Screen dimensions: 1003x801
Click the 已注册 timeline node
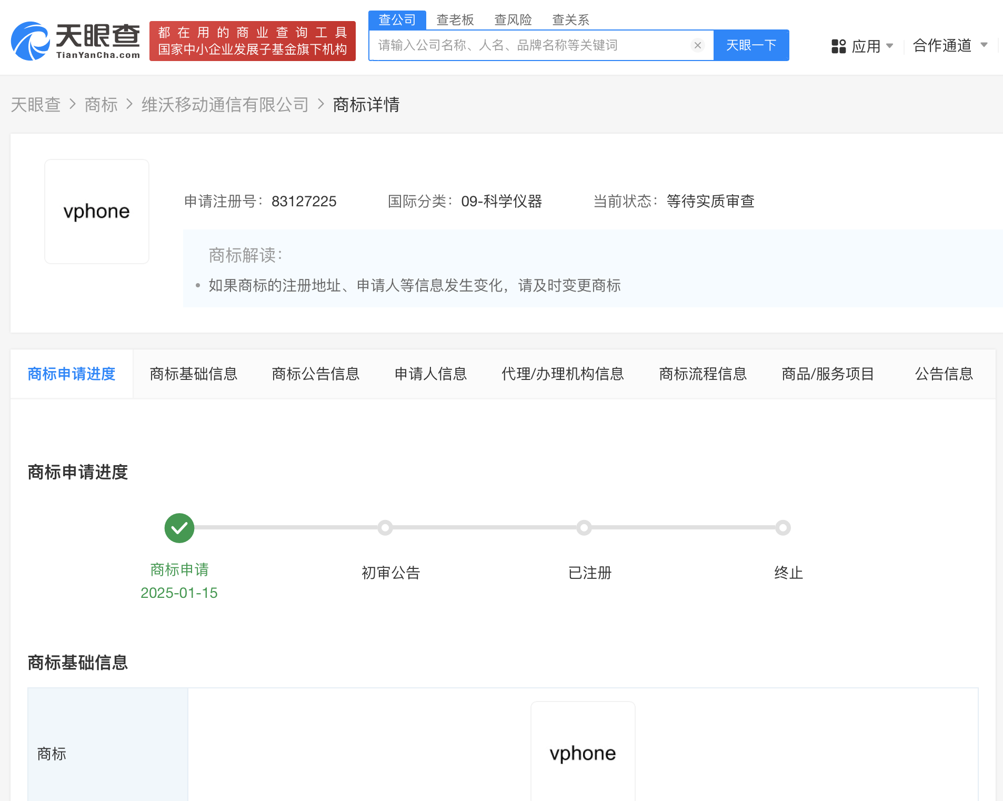[584, 528]
